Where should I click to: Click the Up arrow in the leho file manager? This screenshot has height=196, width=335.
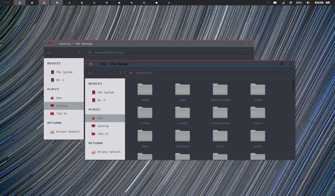pos(120,73)
